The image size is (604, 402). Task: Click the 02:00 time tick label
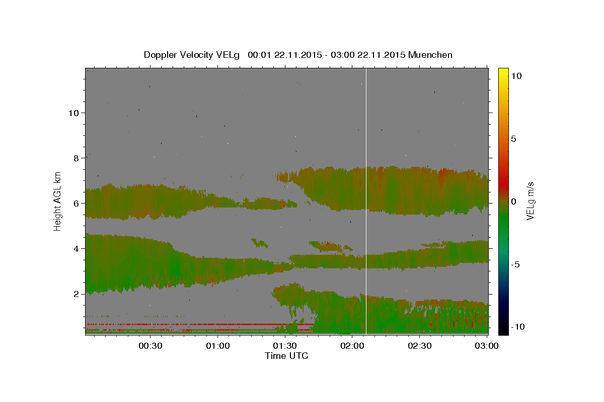tap(352, 346)
